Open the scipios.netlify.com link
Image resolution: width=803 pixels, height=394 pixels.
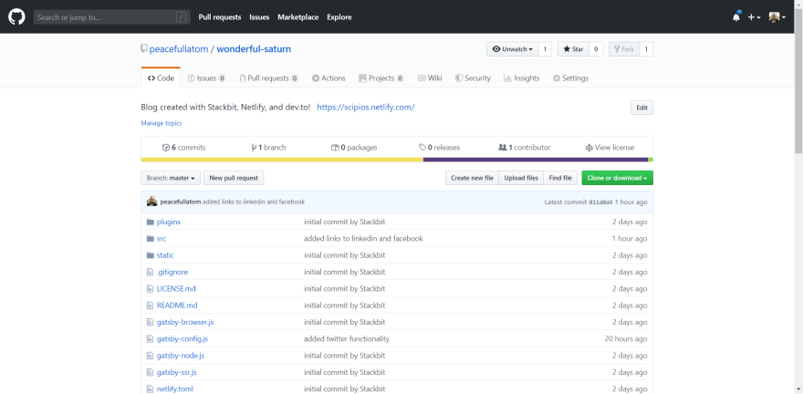pyautogui.click(x=366, y=108)
